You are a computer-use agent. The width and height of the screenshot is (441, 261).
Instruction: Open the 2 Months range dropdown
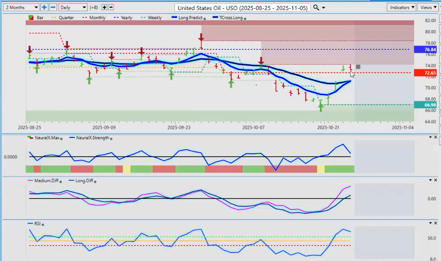click(21, 7)
